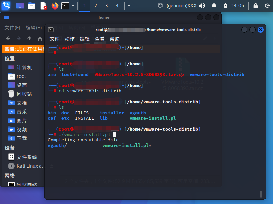This screenshot has height=204, width=273.
Task: Open 编辑(E) menu in file manager
Action: [x=34, y=28]
